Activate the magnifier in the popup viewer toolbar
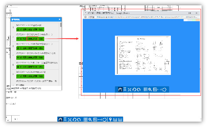 tap(150, 89)
